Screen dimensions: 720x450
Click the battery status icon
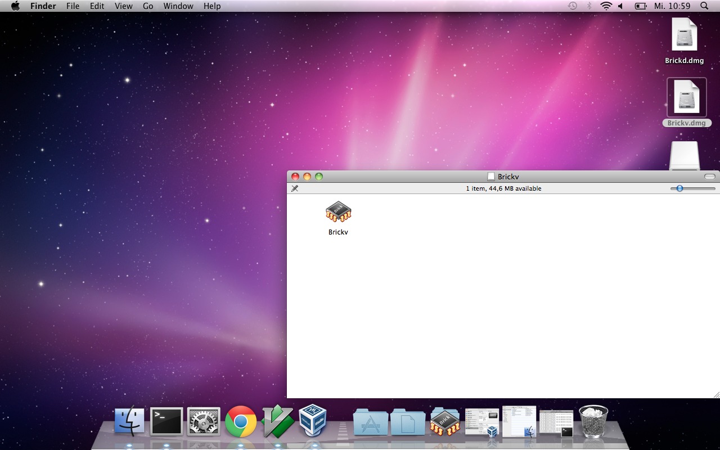[x=641, y=6]
